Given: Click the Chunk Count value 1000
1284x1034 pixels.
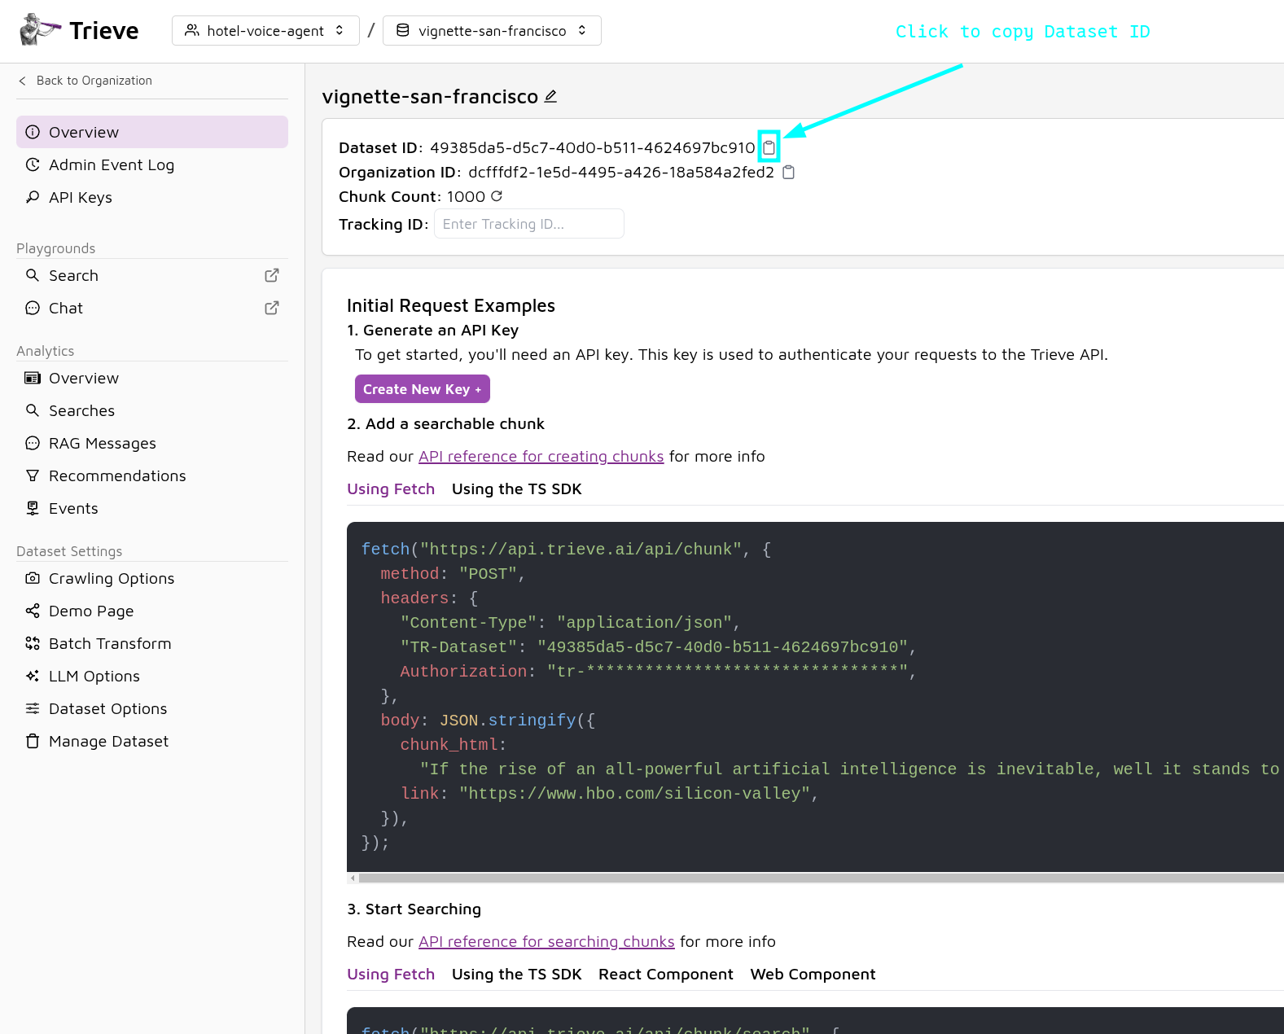Looking at the screenshot, I should [x=466, y=196].
